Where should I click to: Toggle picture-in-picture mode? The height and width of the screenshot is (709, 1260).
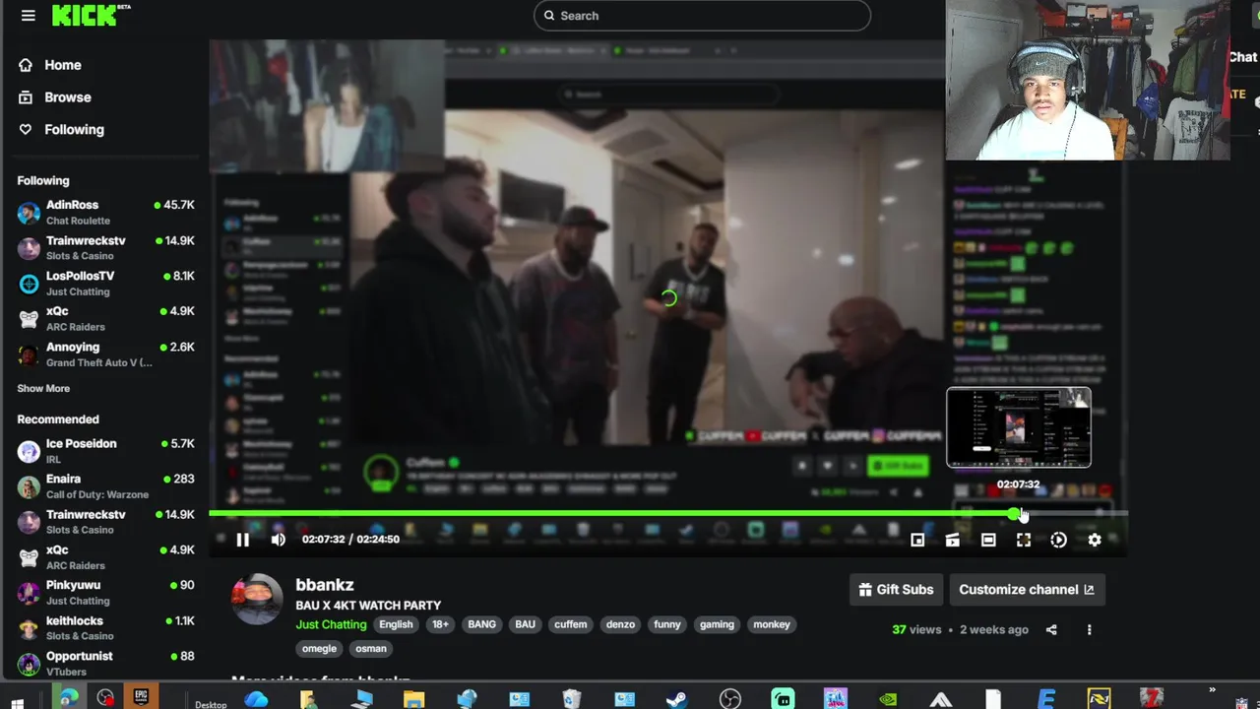[917, 540]
